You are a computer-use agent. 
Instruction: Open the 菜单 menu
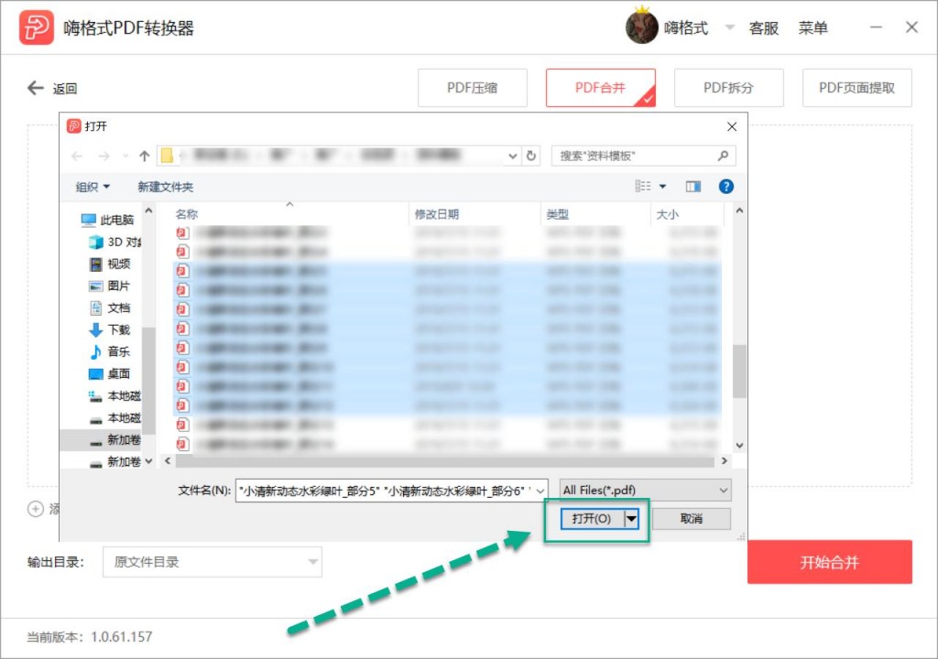pyautogui.click(x=813, y=28)
